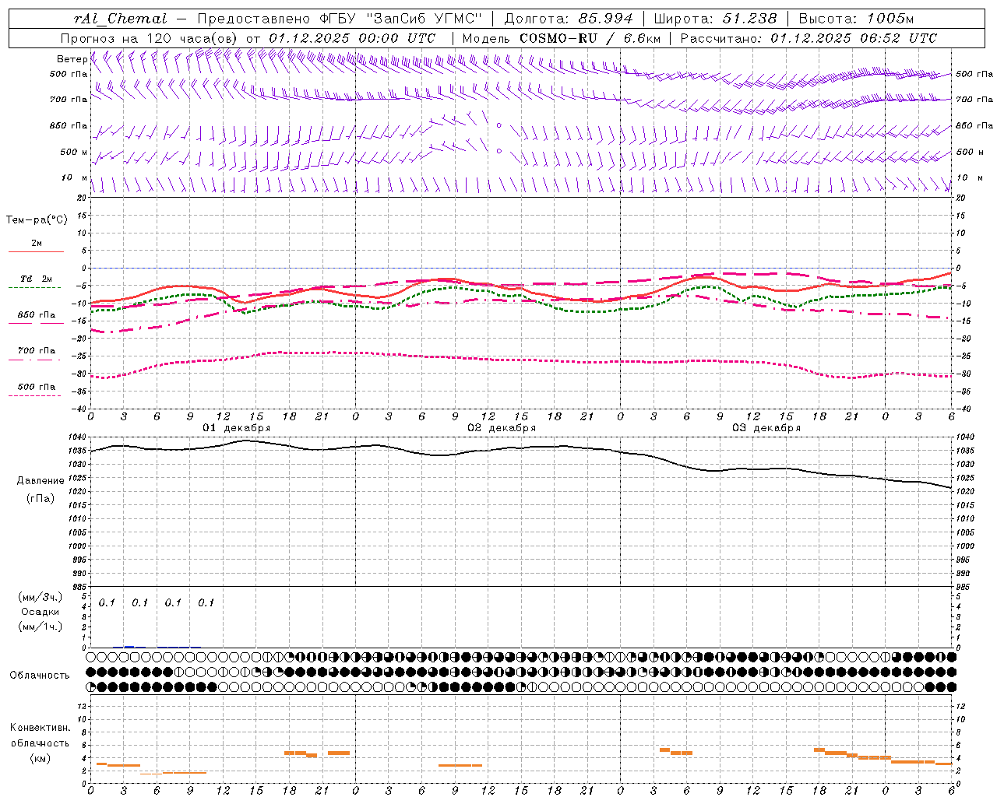Select the Прогноз на 120 часа(ов) text
The width and height of the screenshot is (997, 797).
150,38
